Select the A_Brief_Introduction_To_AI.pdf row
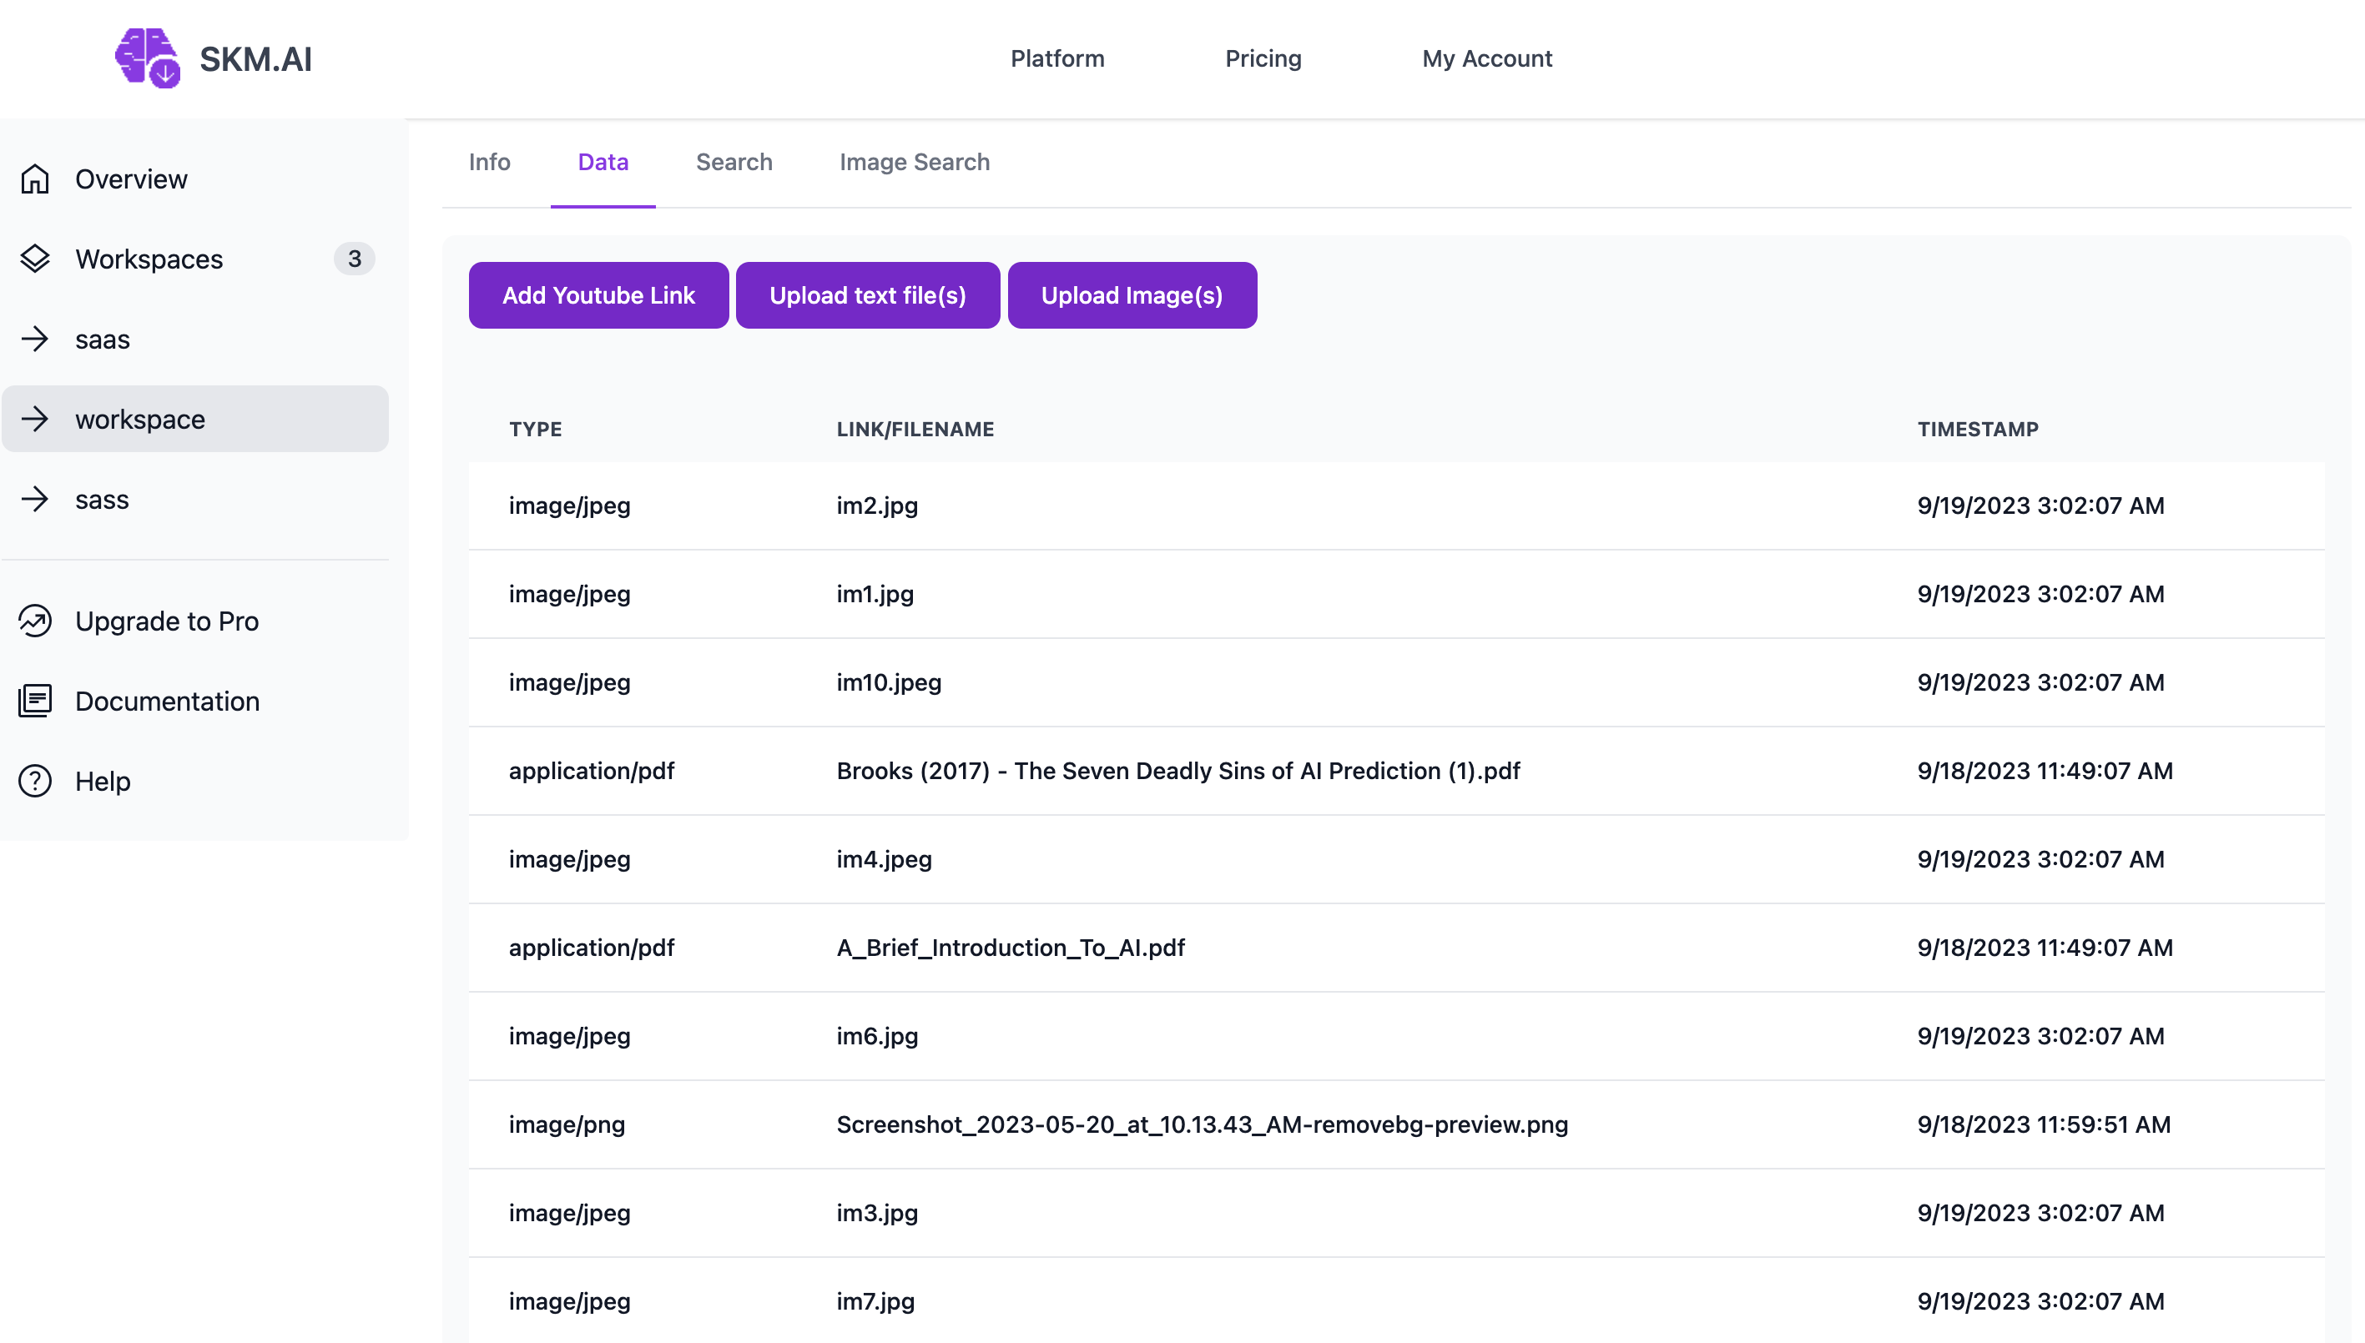This screenshot has width=2365, height=1343. pos(1011,948)
